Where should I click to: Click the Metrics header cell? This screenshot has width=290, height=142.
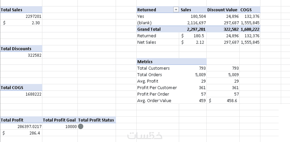(x=145, y=62)
